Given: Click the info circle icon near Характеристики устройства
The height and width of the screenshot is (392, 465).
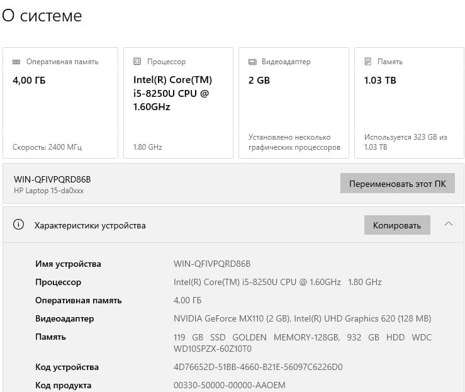Looking at the screenshot, I should 18,225.
